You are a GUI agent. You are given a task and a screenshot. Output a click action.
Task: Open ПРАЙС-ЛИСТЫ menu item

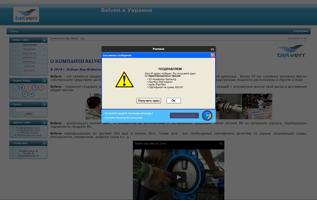click(29, 53)
